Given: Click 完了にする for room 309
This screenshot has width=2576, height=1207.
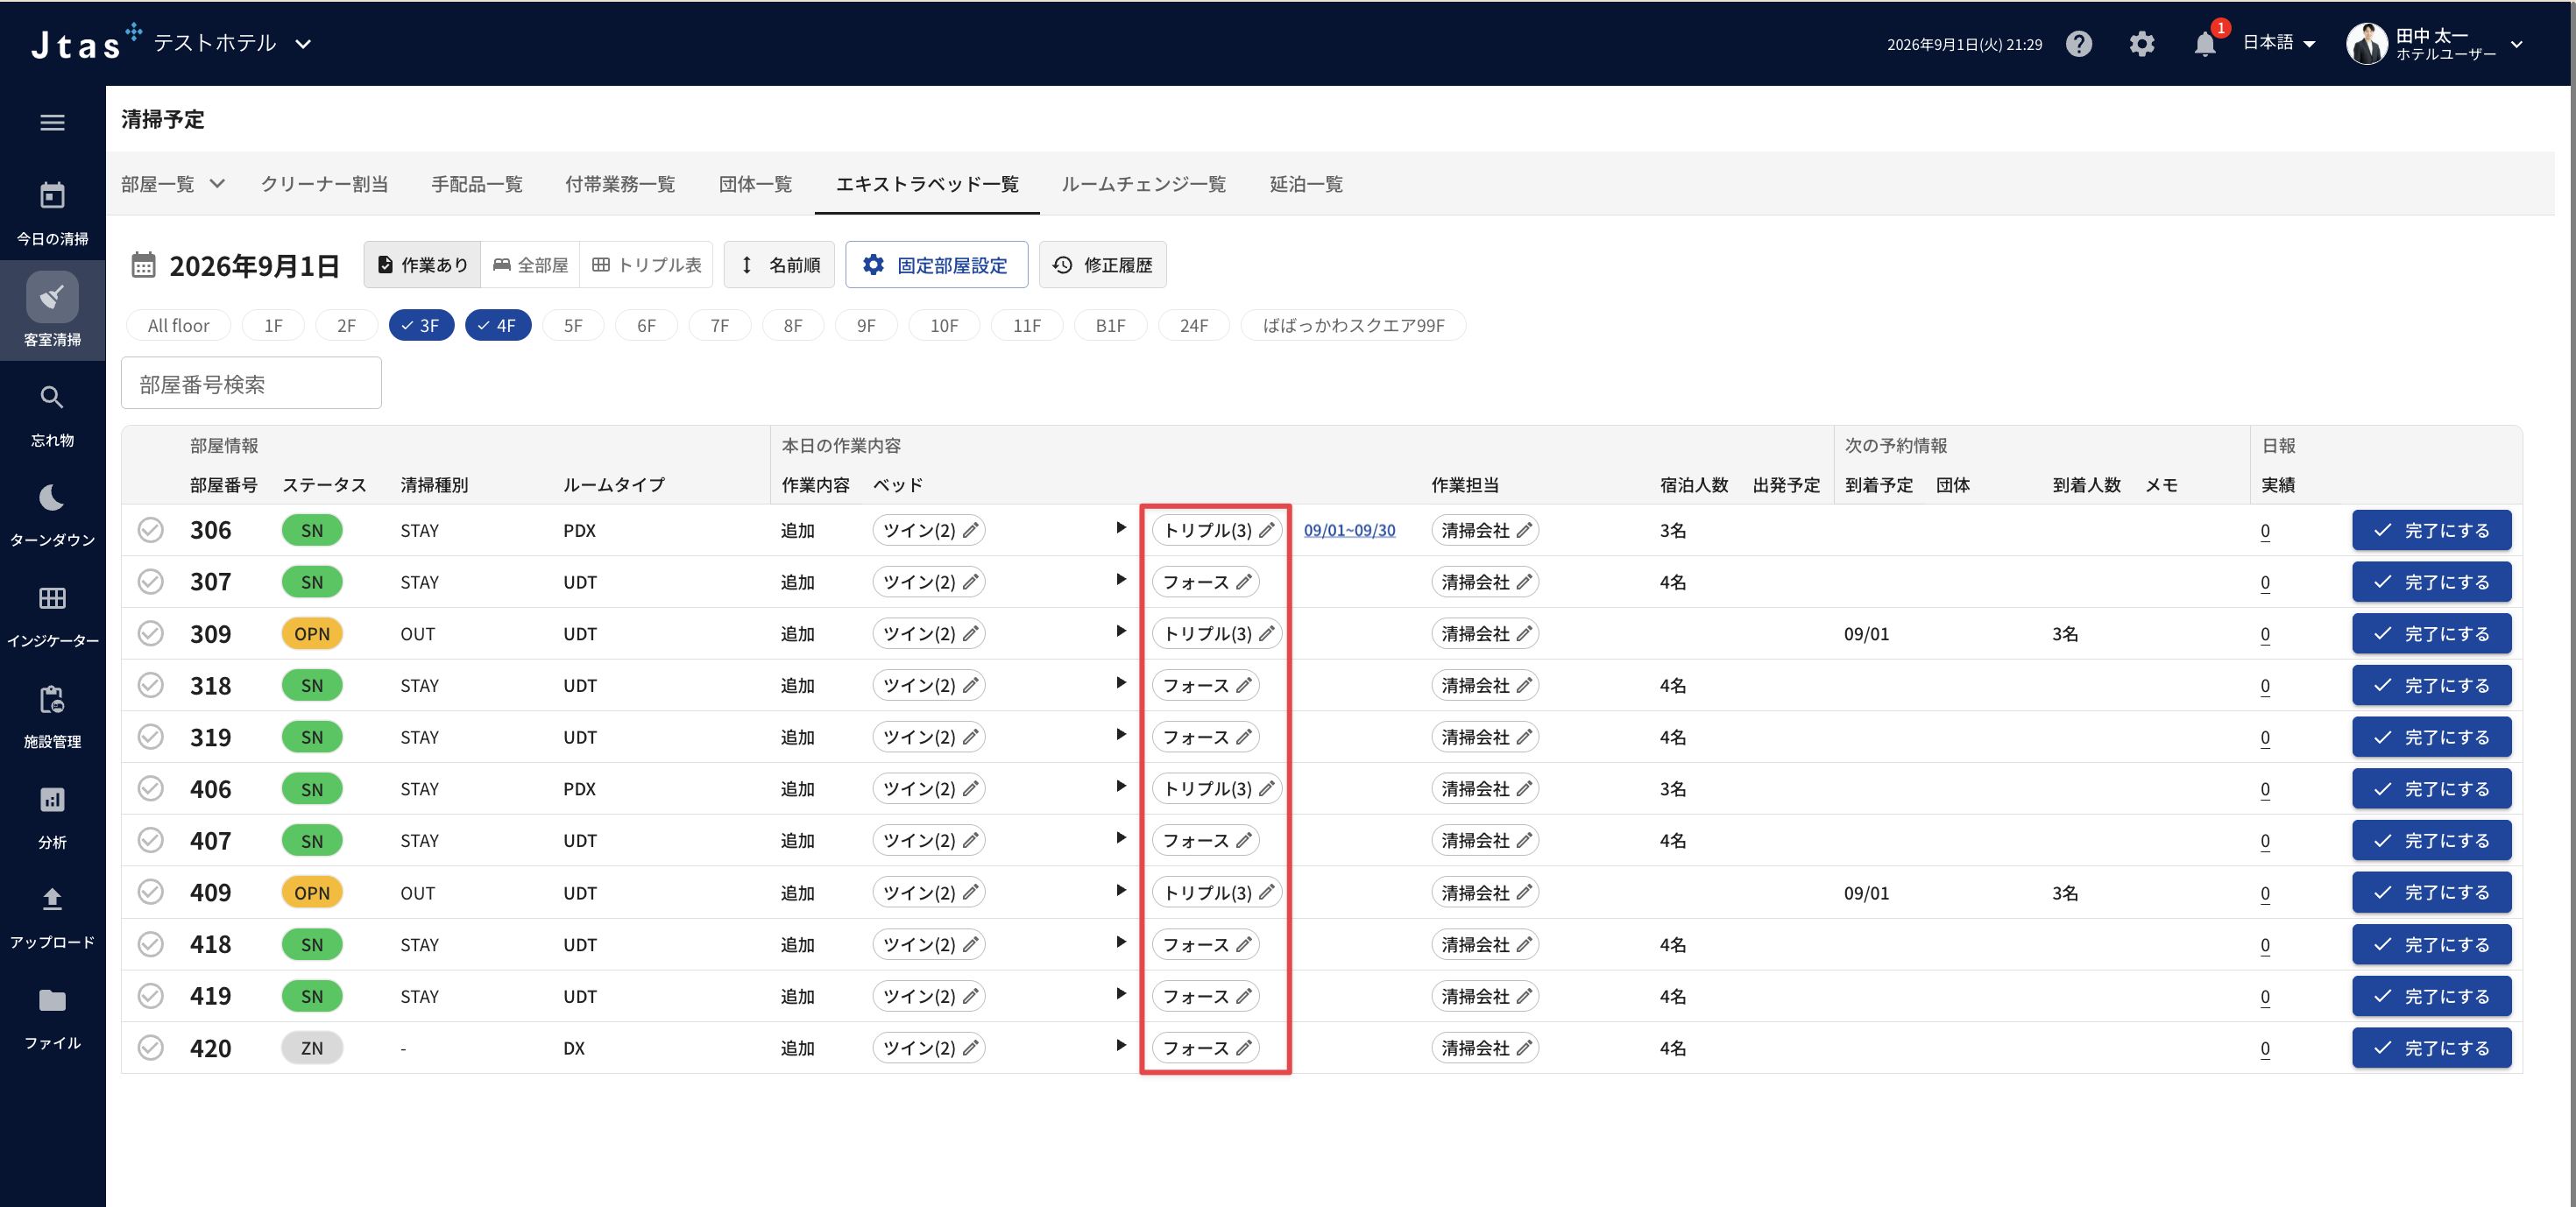Looking at the screenshot, I should pyautogui.click(x=2431, y=634).
